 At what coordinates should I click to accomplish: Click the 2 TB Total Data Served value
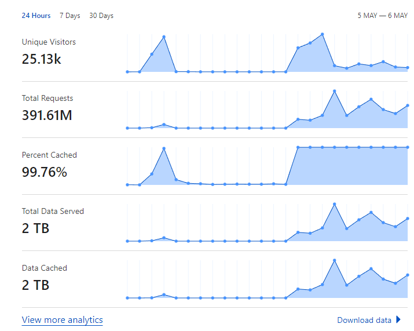coord(36,228)
